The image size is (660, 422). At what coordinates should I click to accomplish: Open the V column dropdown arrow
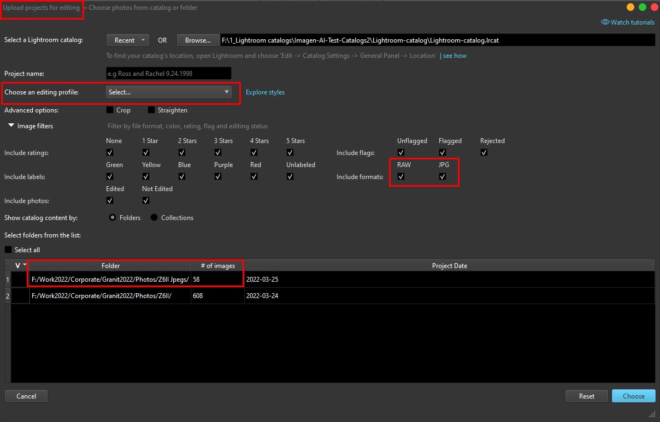[24, 265]
